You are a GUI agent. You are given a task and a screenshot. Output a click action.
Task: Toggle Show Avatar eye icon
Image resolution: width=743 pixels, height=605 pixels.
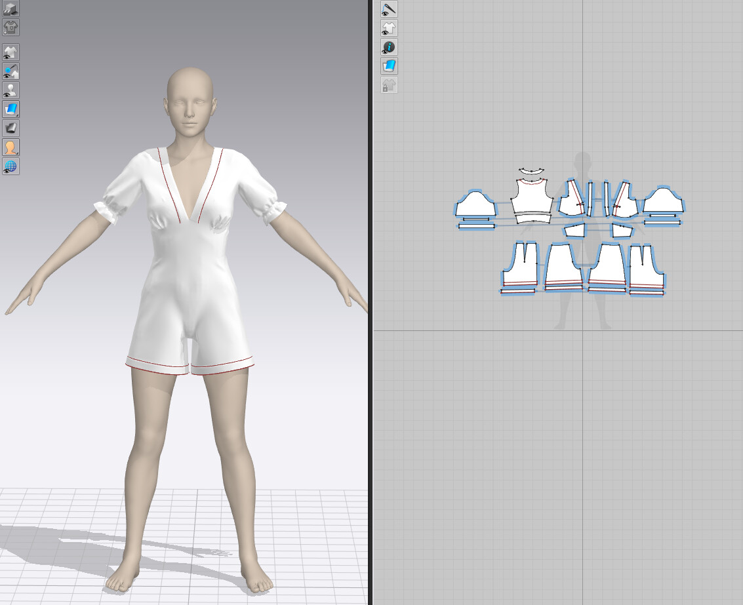pyautogui.click(x=10, y=90)
